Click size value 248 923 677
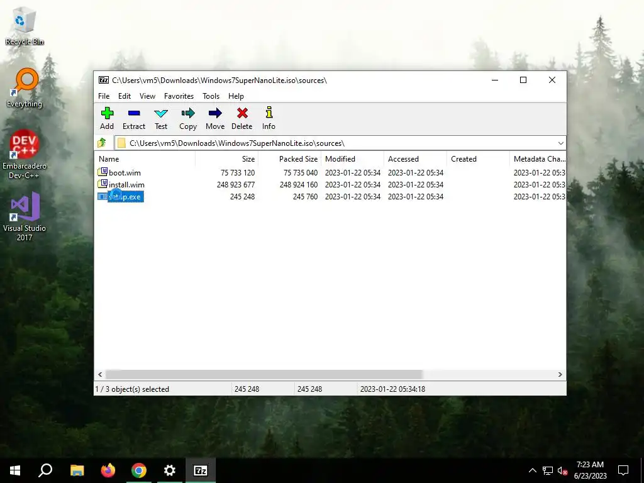The width and height of the screenshot is (644, 483). [236, 185]
